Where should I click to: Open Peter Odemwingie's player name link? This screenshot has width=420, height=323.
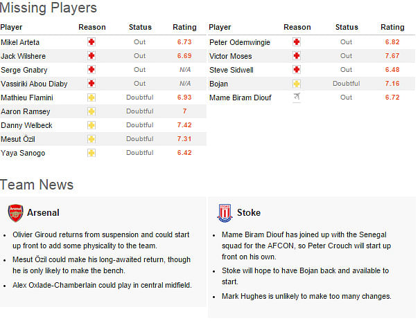[240, 42]
